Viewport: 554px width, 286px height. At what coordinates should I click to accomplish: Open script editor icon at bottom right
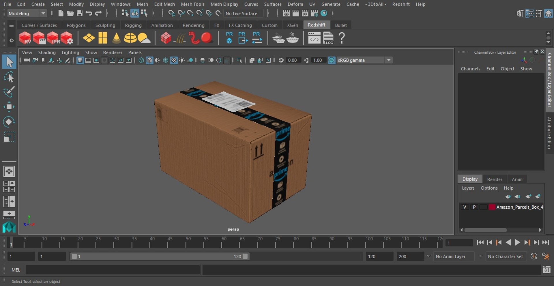[546, 270]
